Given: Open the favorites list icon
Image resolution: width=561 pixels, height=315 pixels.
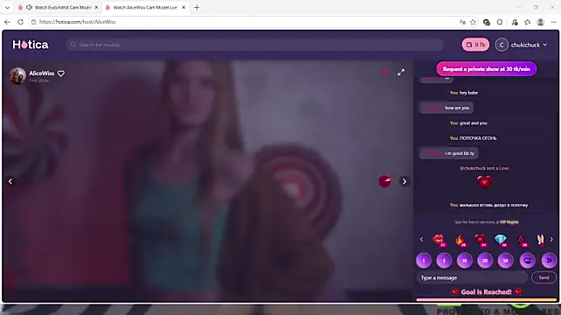Looking at the screenshot, I should pyautogui.click(x=528, y=22).
